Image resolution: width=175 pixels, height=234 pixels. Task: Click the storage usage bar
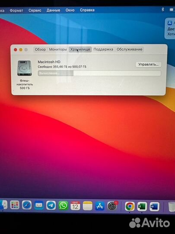pyautogui.click(x=99, y=73)
